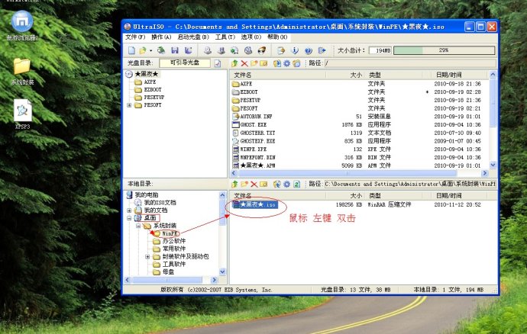Select the AXPE folder in disc tree

[150, 82]
